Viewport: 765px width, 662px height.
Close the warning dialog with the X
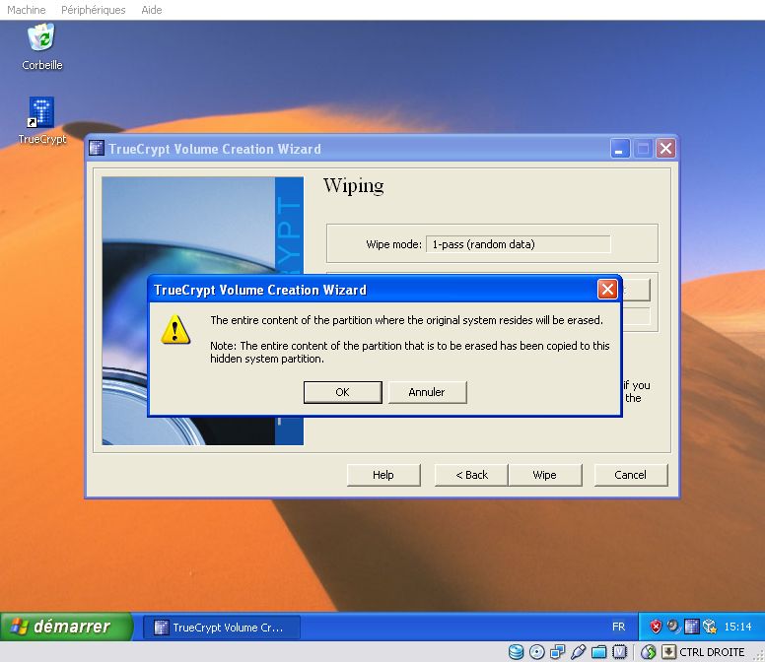point(607,289)
